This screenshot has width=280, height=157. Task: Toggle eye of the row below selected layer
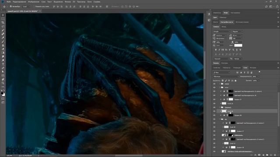214,115
